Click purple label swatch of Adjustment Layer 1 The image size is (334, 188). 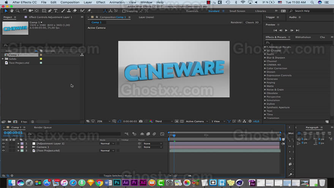(22, 144)
